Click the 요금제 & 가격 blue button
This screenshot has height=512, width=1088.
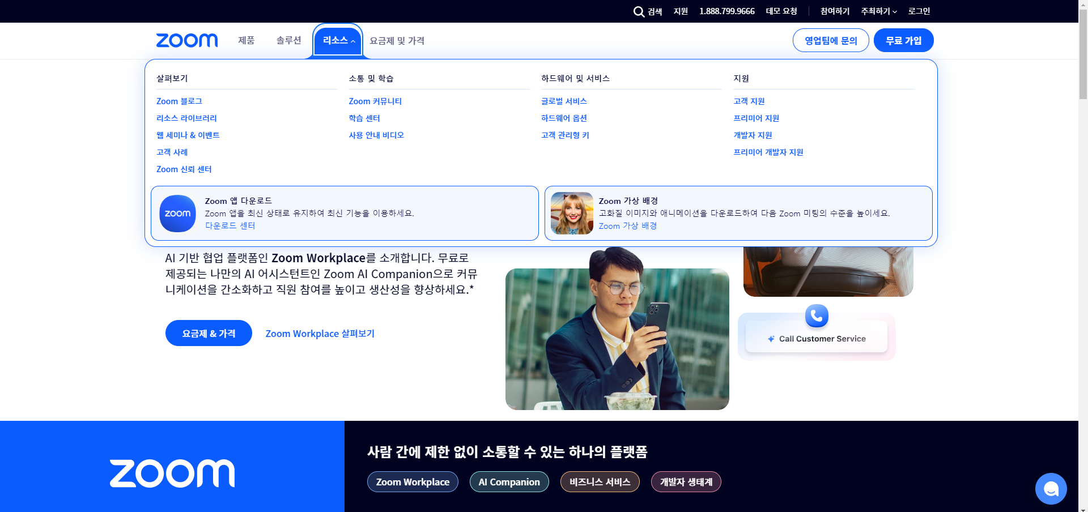(209, 333)
